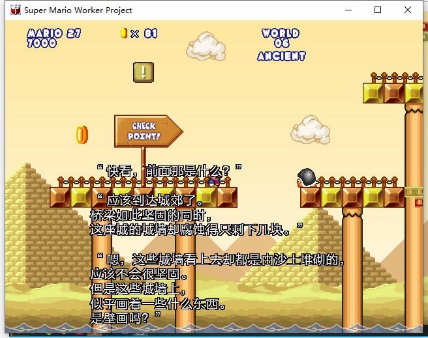This screenshot has height=338, width=428.
Task: Close the Super Mario Worker Project window
Action: [408, 10]
